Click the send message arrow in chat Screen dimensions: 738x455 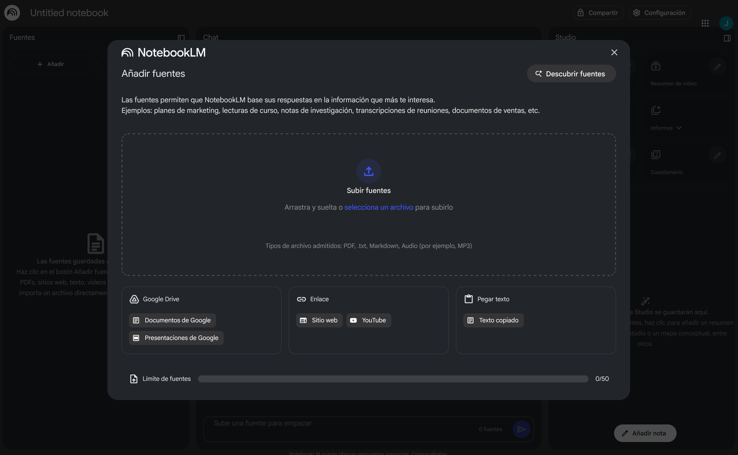coord(522,429)
